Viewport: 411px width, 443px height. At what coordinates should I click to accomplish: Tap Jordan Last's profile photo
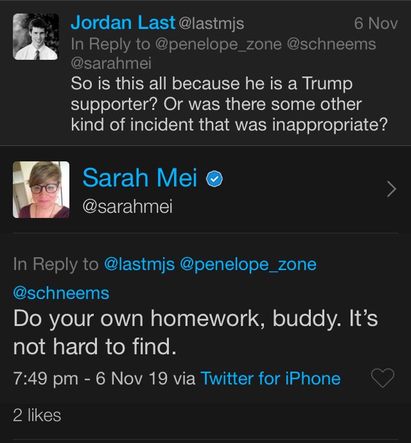[36, 37]
